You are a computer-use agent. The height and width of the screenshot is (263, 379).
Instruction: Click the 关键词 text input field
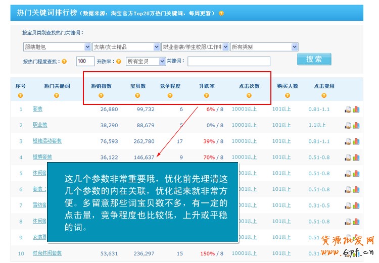(228, 62)
